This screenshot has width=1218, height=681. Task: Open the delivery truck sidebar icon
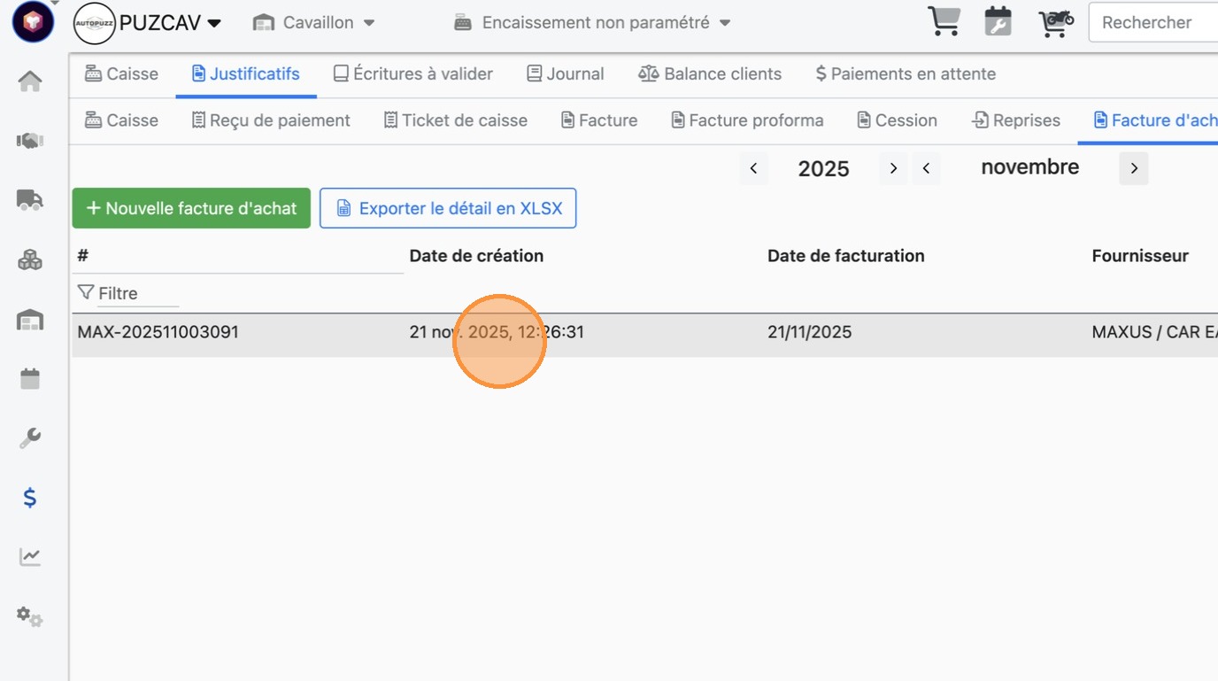tap(30, 200)
